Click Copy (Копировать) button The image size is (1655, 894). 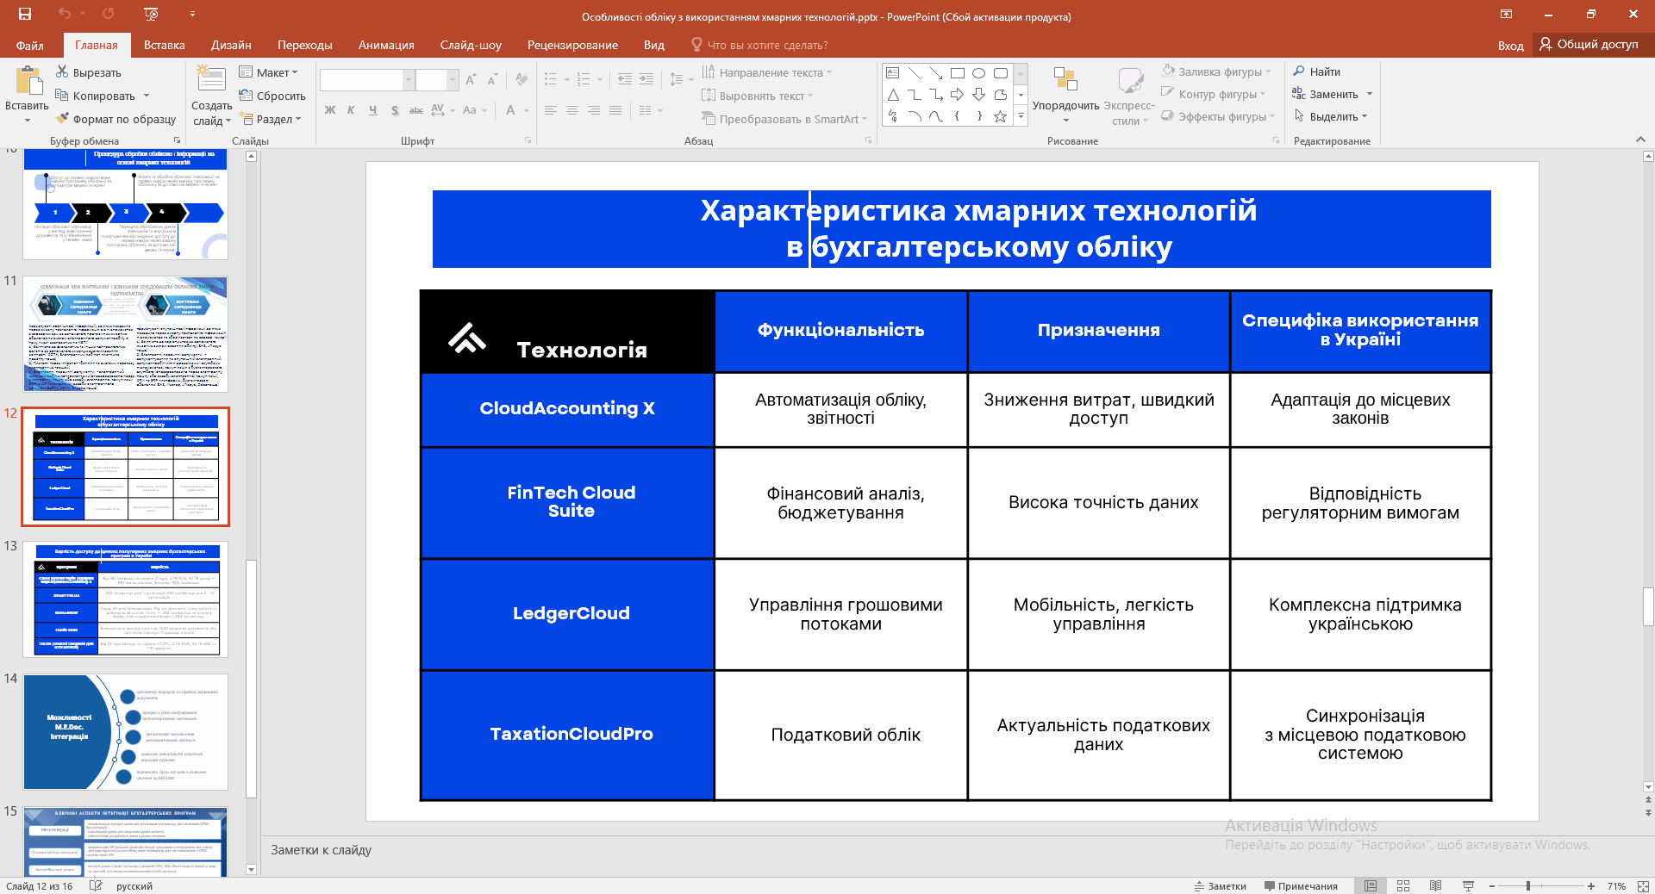click(x=95, y=96)
